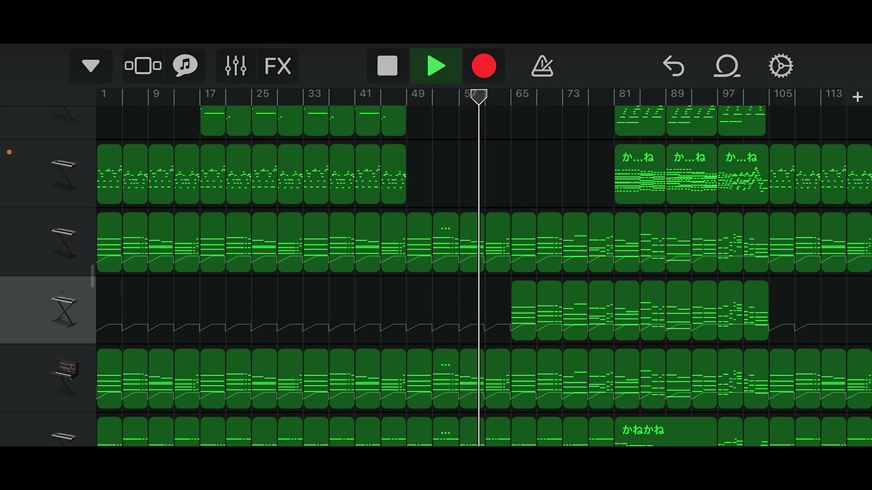Select the playhead marker on the ruler
This screenshot has height=490, width=872.
pyautogui.click(x=479, y=97)
